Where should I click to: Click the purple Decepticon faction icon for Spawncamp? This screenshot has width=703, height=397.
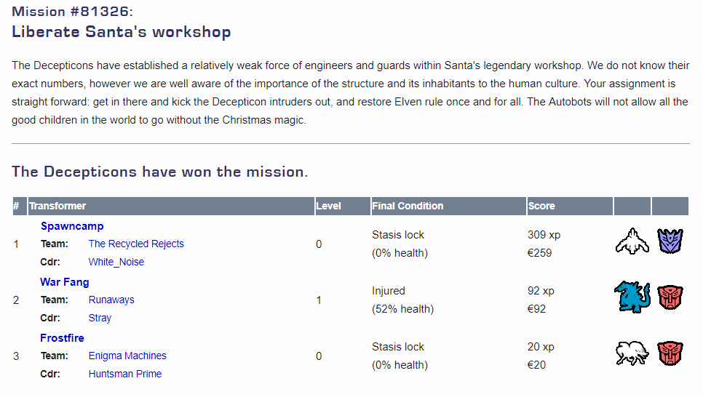(670, 242)
